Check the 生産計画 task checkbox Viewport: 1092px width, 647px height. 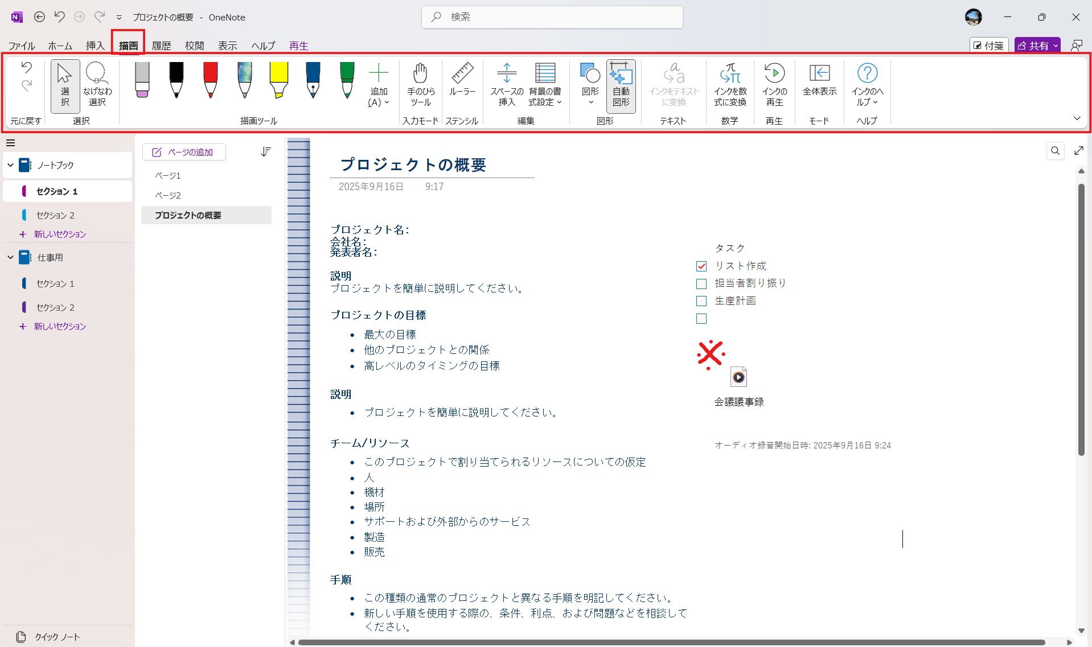(x=701, y=301)
